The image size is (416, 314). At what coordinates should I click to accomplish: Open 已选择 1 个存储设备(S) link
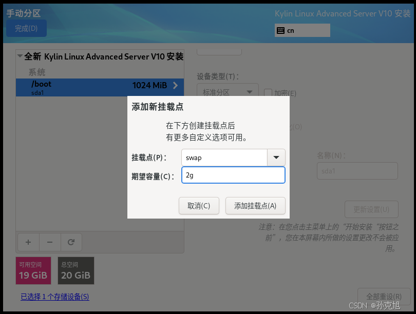click(x=55, y=297)
